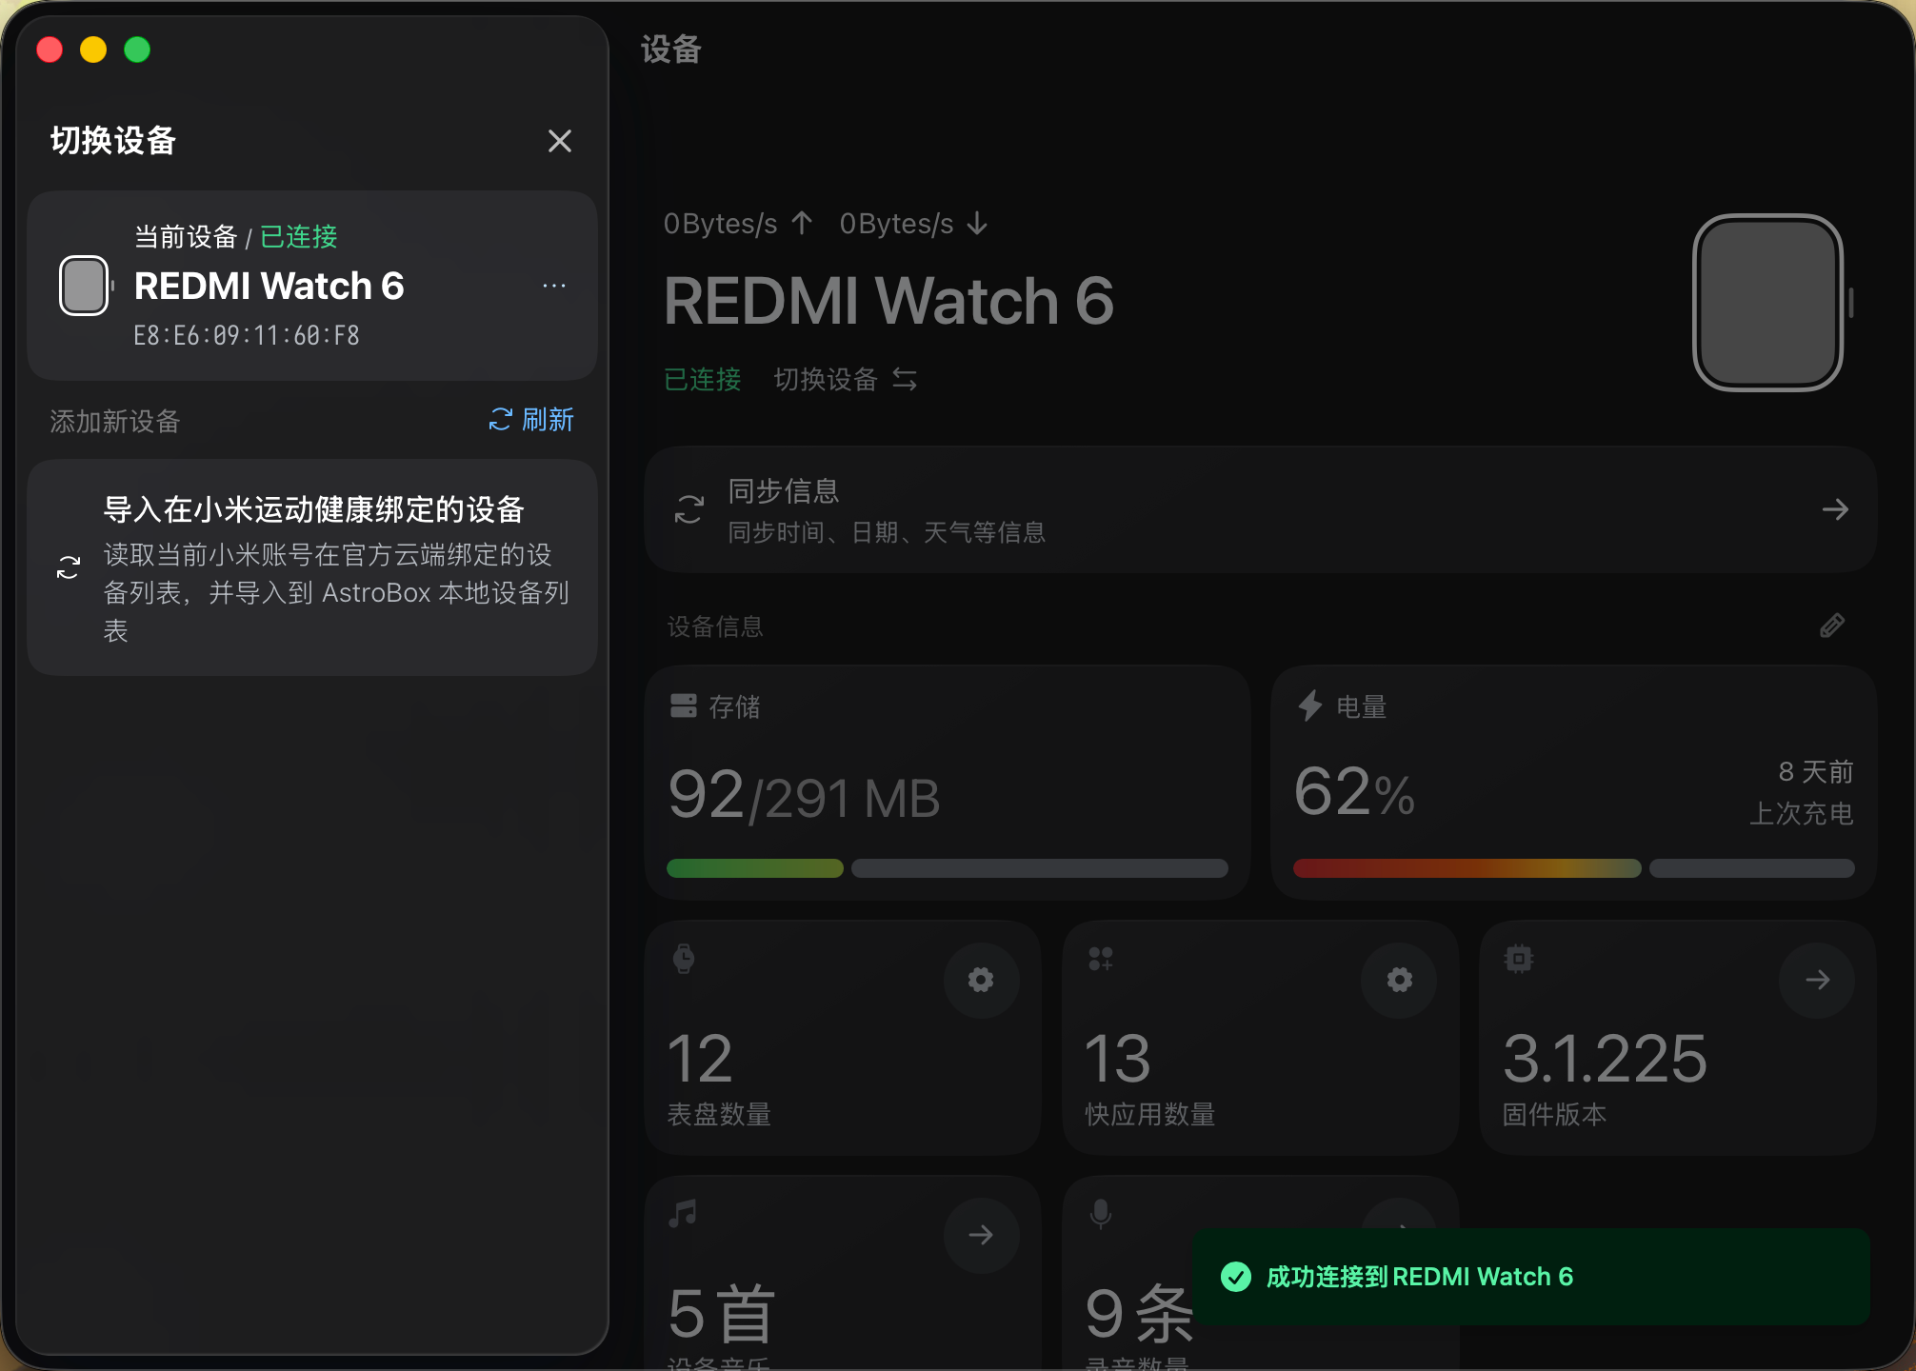1916x1371 pixels.
Task: Close the 切换设备 panel with the X
Action: pos(560,141)
